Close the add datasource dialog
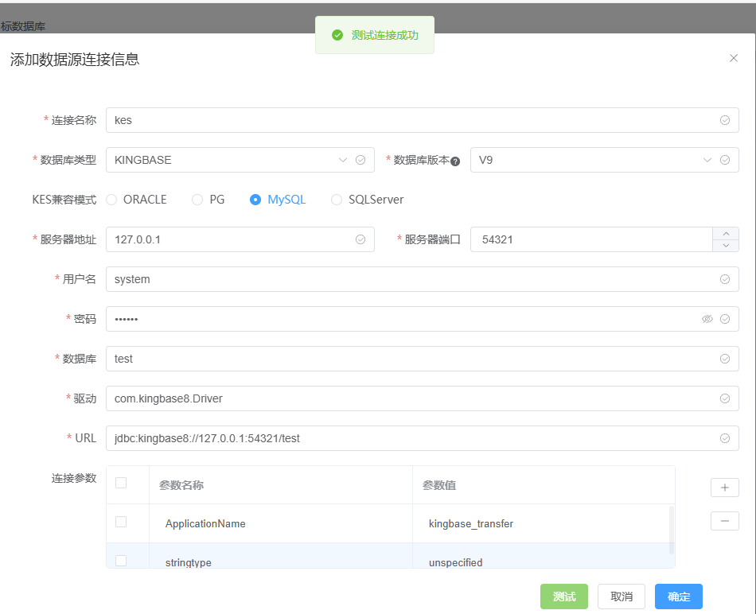Image resolution: width=756 pixels, height=614 pixels. (x=734, y=58)
